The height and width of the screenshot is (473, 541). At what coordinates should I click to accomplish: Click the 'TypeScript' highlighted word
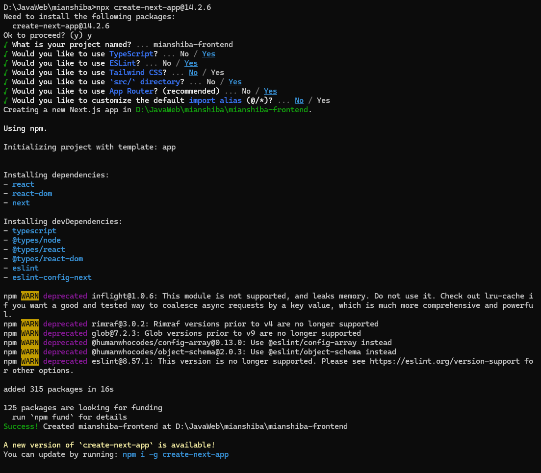[131, 54]
